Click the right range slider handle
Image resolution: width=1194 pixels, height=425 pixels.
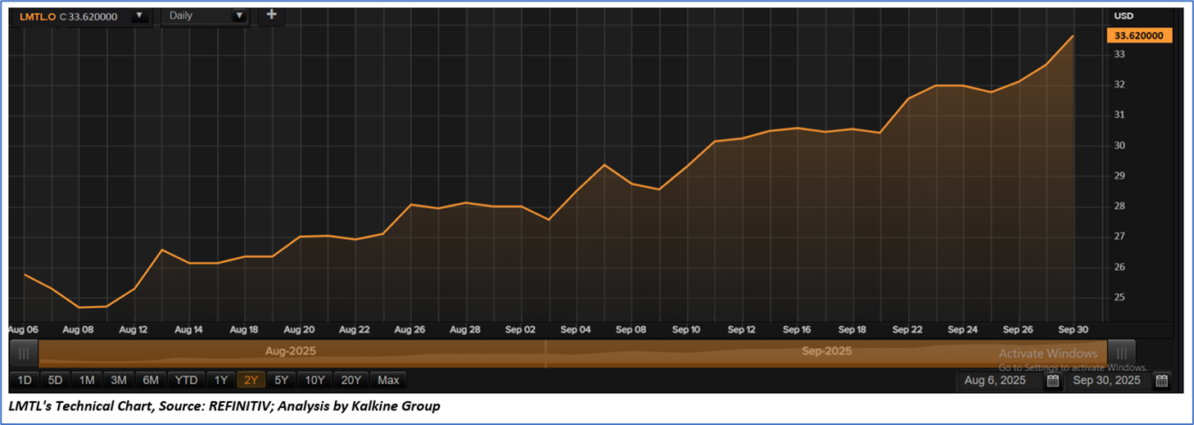point(1122,353)
